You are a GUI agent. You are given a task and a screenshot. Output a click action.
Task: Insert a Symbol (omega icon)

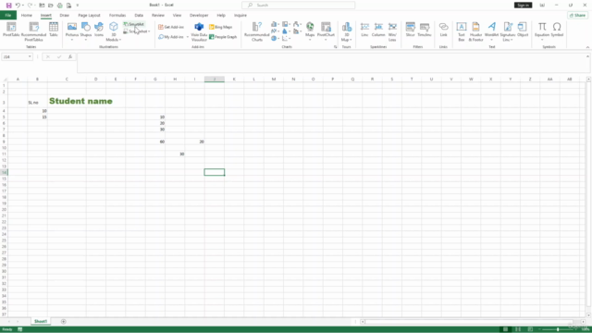point(557,30)
